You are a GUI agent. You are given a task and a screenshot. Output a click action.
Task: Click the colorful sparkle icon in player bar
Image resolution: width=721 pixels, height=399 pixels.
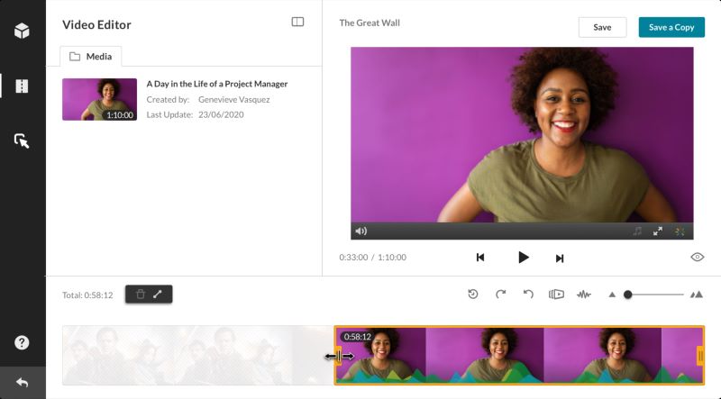point(680,231)
